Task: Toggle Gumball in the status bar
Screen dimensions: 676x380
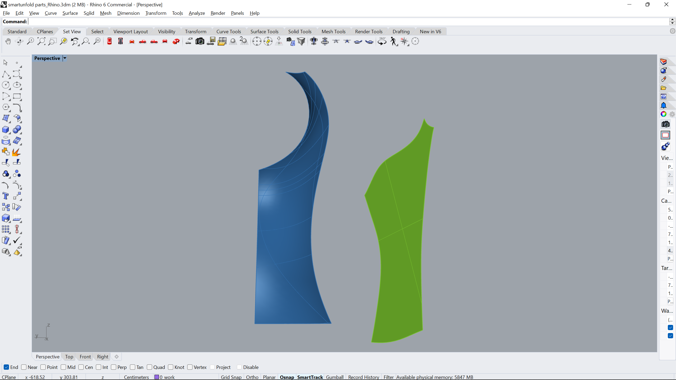Action: pyautogui.click(x=335, y=377)
